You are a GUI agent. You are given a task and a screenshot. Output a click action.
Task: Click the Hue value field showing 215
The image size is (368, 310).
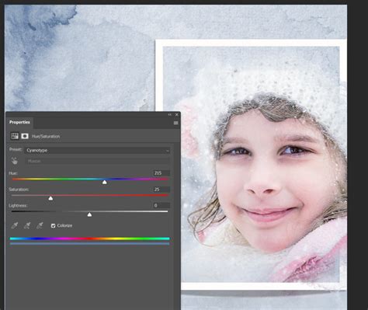tap(161, 173)
